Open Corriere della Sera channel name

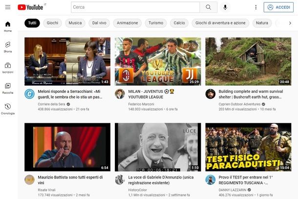pos(51,104)
